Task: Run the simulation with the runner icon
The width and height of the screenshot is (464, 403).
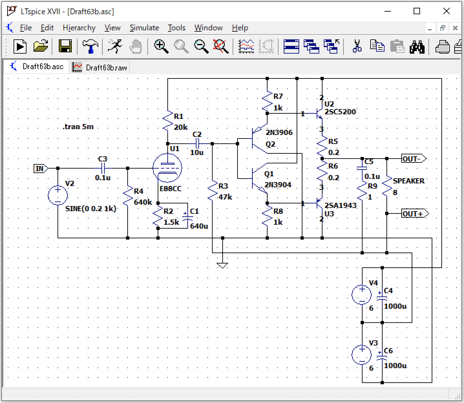Action: (x=114, y=47)
